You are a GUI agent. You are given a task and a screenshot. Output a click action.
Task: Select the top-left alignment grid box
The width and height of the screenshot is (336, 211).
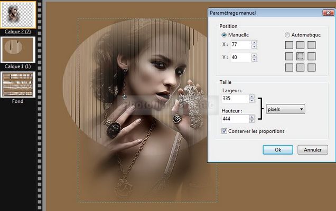coord(289,45)
